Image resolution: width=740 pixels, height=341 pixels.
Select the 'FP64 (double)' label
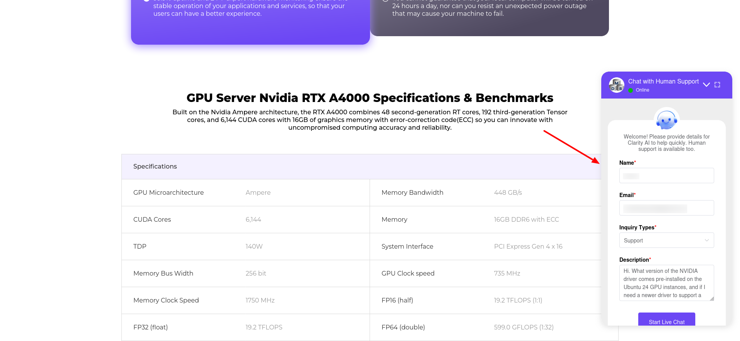[x=403, y=327]
